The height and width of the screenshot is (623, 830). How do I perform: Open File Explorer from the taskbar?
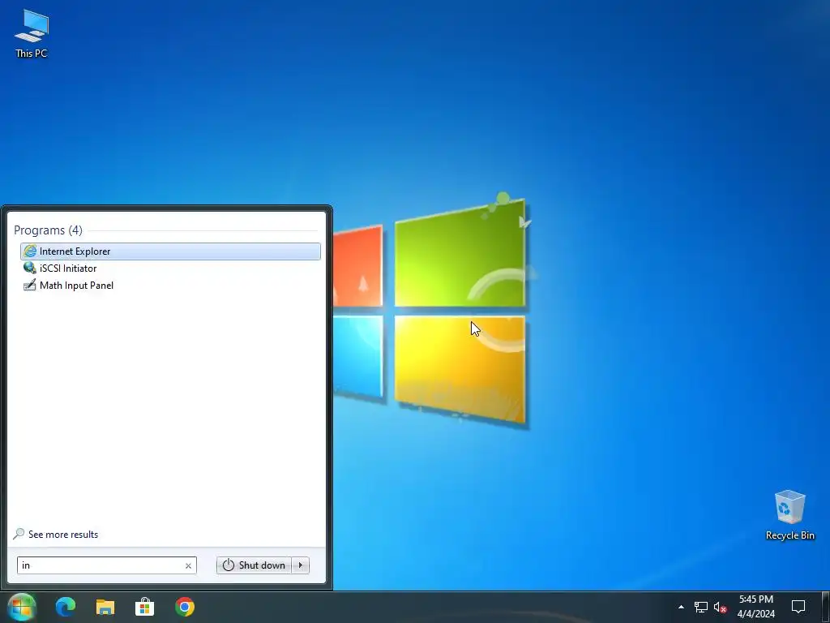105,607
